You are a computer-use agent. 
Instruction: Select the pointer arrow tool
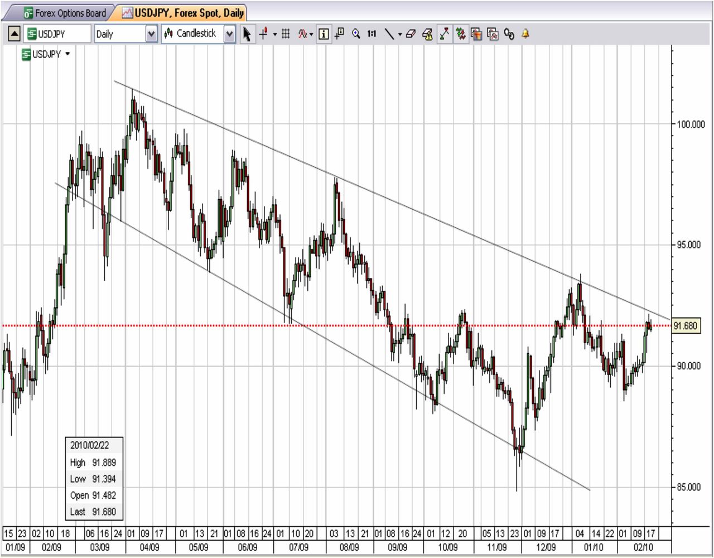[247, 34]
